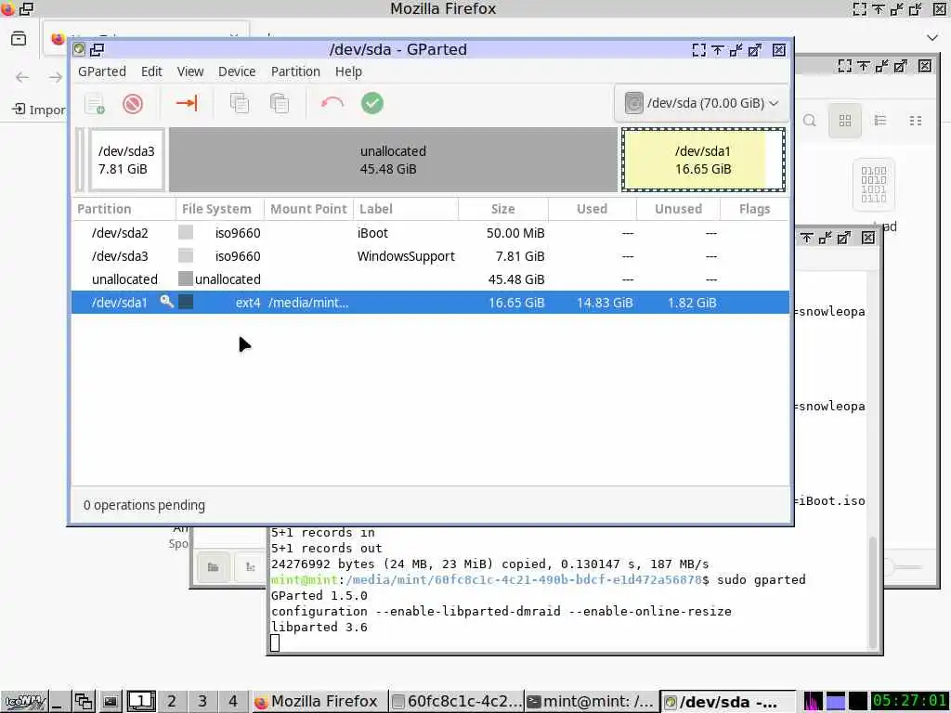Switch to workspace 4
This screenshot has width=951, height=713.
coord(233,702)
